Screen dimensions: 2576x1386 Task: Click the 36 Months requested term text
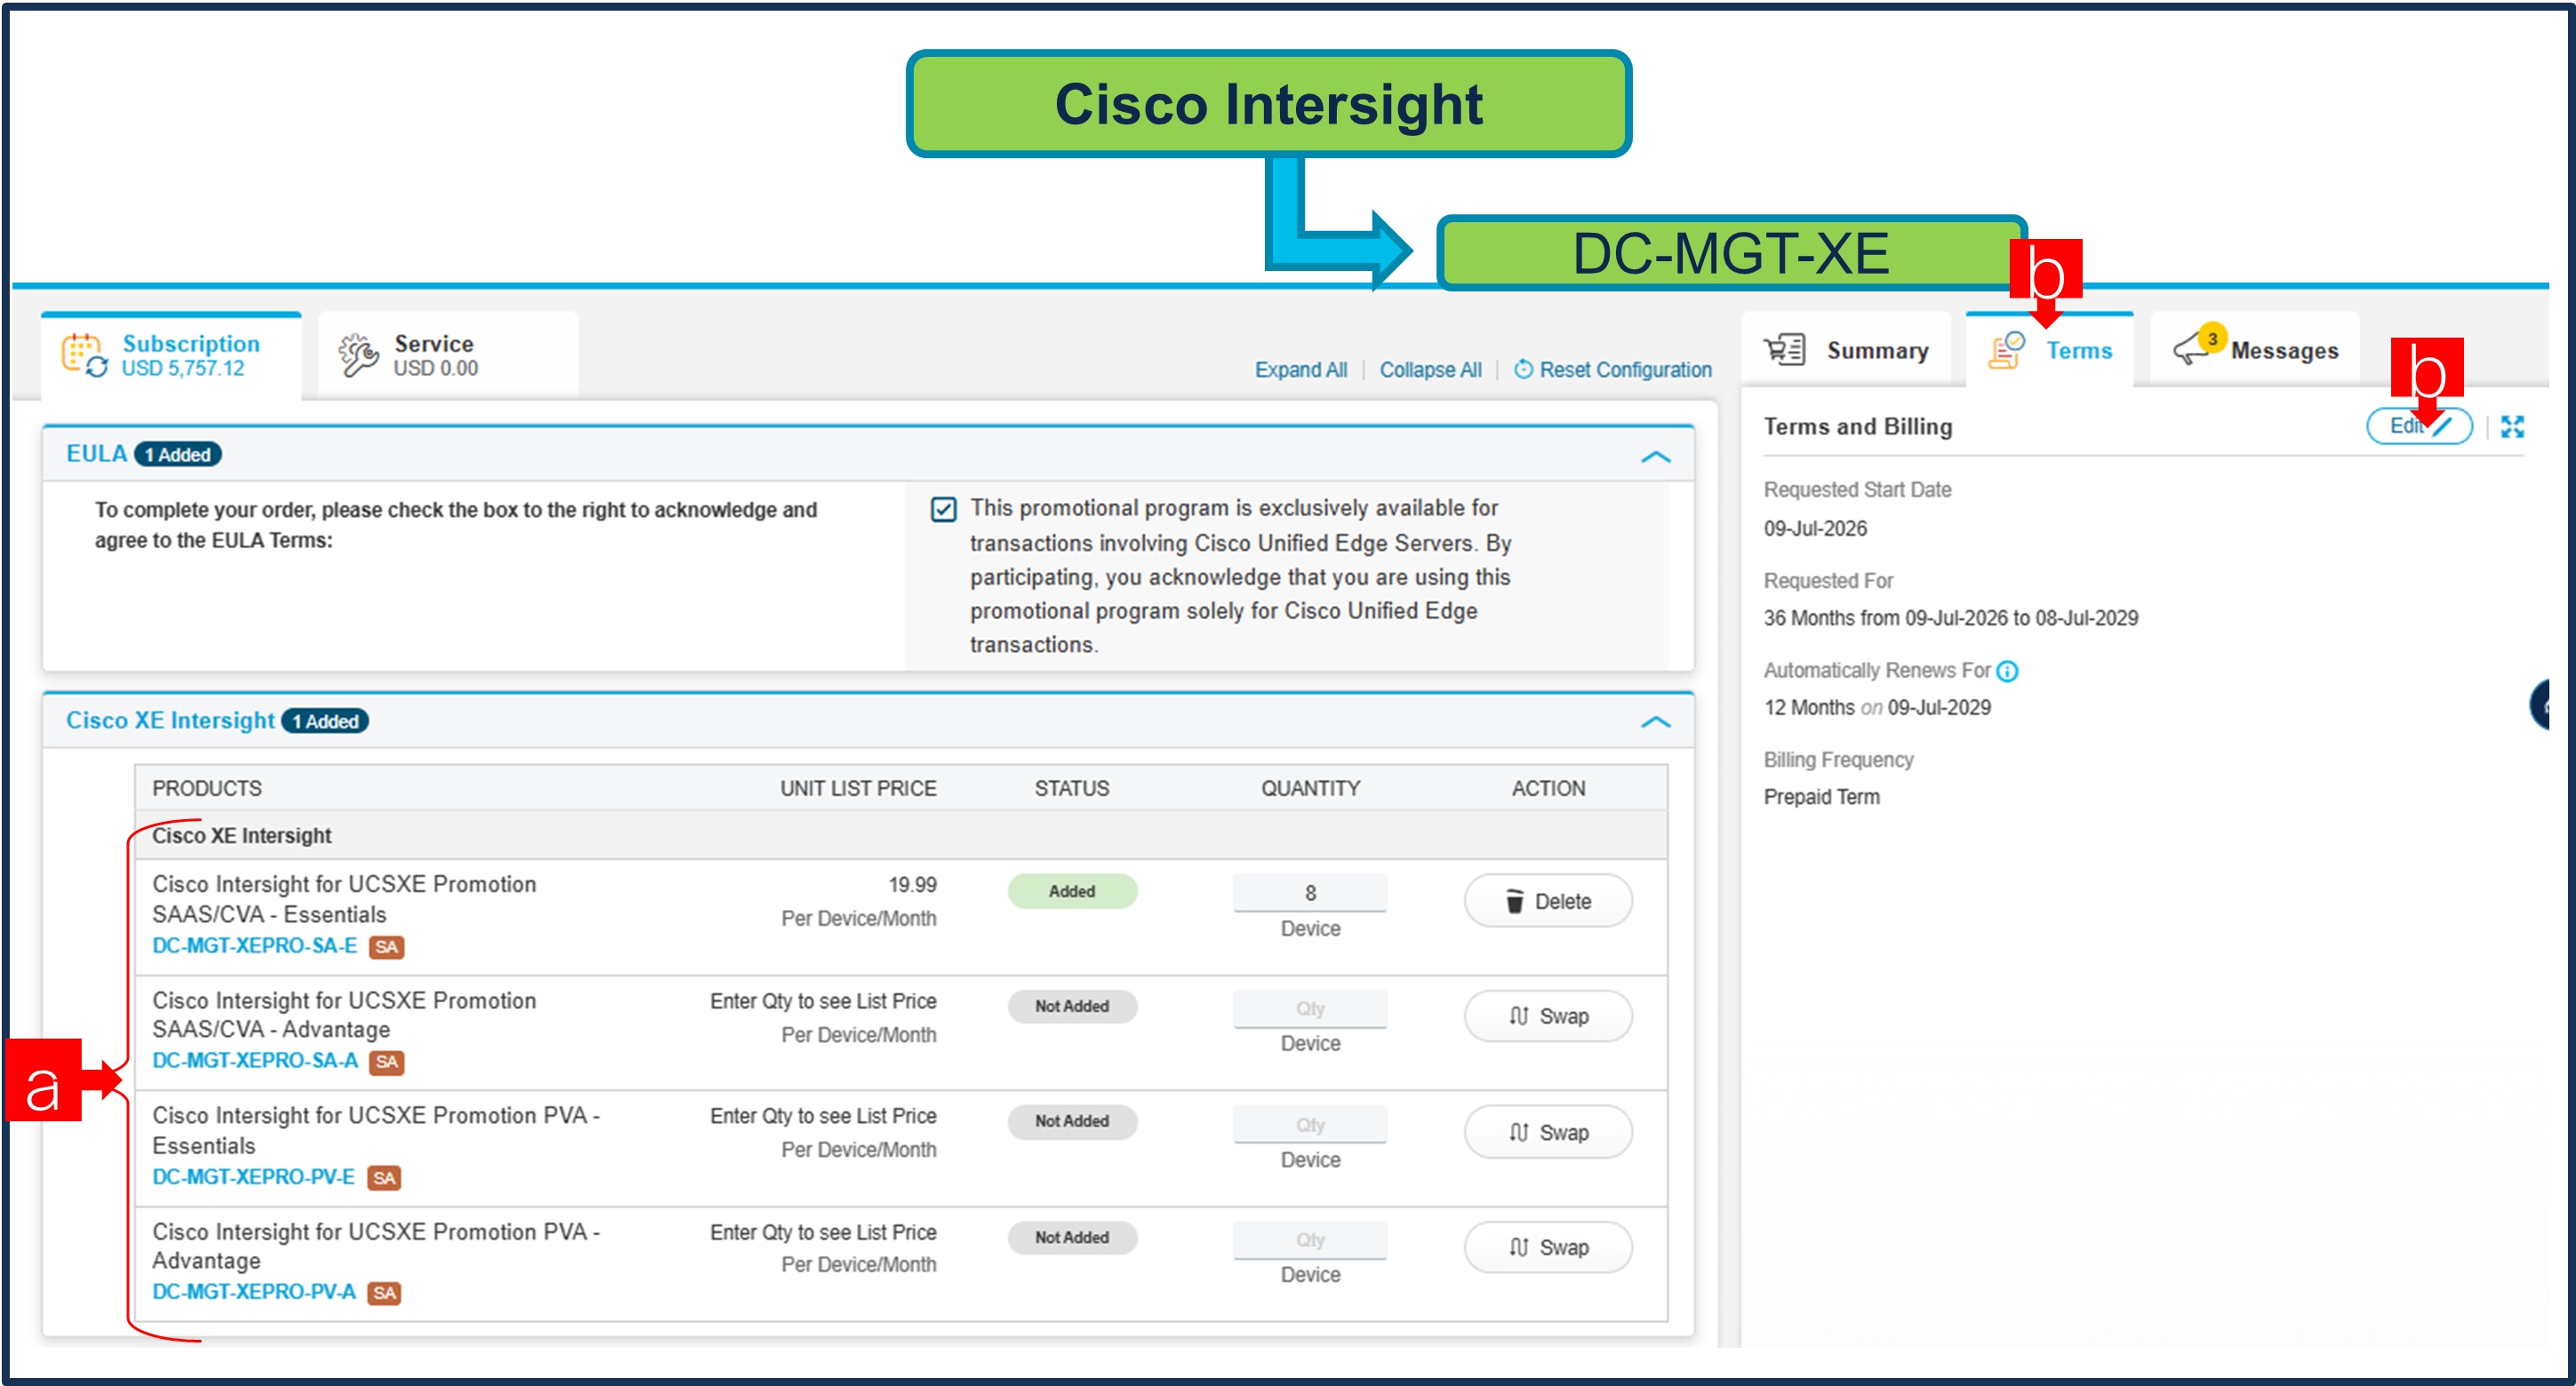point(1951,618)
